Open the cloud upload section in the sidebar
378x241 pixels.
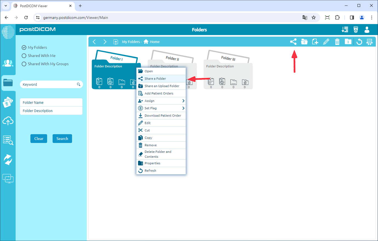[x=8, y=121]
